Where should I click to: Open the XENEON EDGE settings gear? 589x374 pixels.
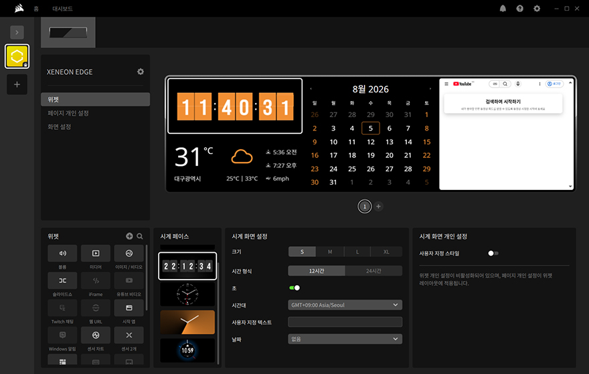point(141,72)
